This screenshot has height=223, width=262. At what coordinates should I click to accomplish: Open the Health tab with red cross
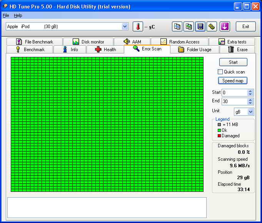click(x=105, y=50)
